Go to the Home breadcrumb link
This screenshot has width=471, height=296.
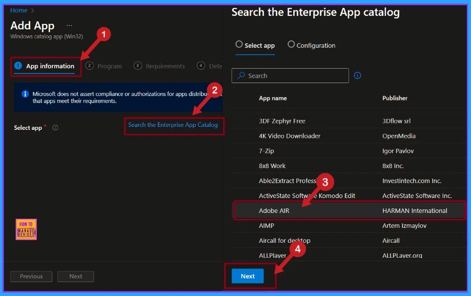pyautogui.click(x=18, y=10)
